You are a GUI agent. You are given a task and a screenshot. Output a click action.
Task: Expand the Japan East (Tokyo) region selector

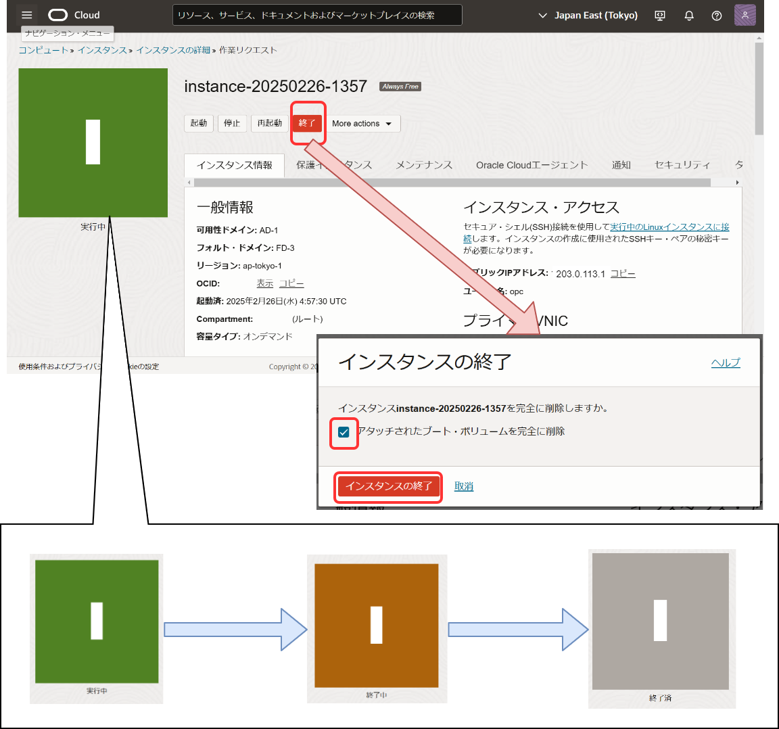pos(588,16)
